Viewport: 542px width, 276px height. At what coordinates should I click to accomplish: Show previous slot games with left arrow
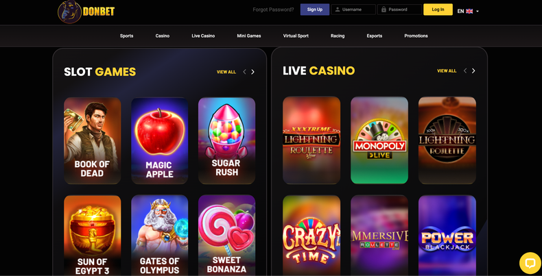(x=244, y=72)
